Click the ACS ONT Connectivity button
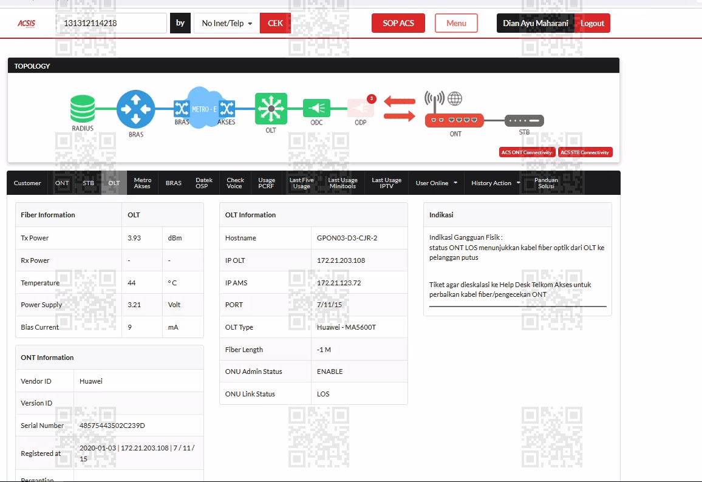Screen dimensions: 702x482 [x=527, y=152]
